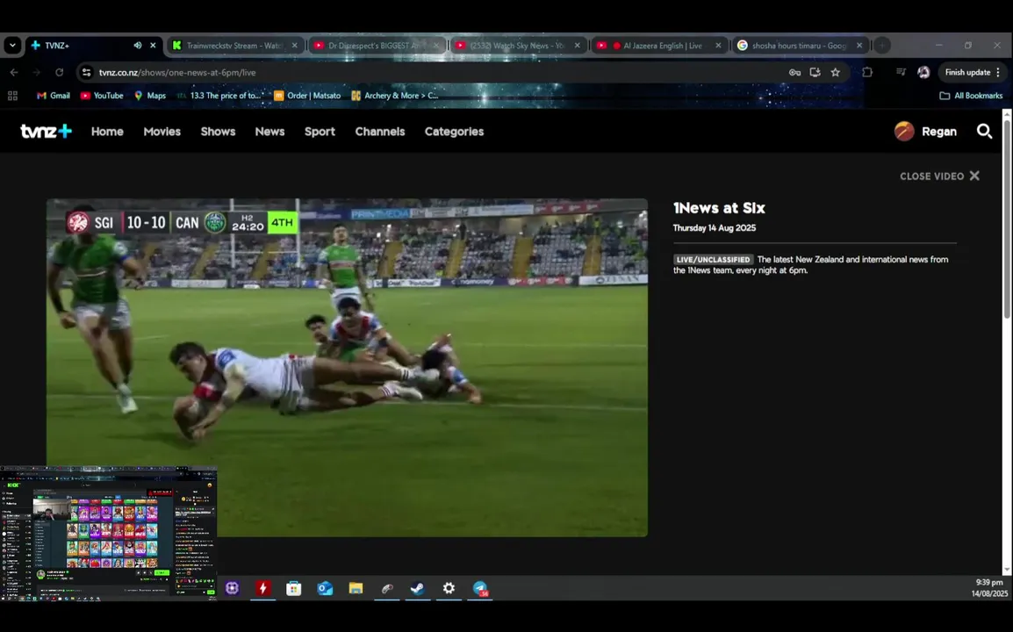Viewport: 1013px width, 632px height.
Task: Open the search magnifier on TVNZ+
Action: click(x=984, y=132)
